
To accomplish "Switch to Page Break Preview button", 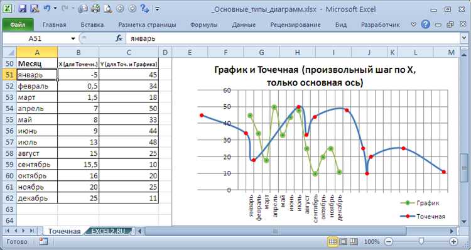I will coord(354,242).
